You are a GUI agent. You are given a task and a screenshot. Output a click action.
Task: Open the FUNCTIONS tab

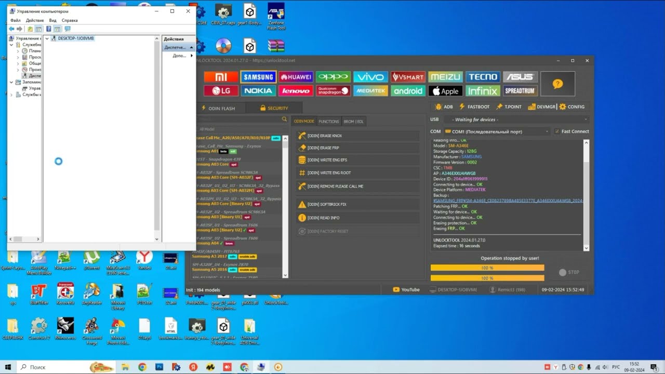[329, 121]
